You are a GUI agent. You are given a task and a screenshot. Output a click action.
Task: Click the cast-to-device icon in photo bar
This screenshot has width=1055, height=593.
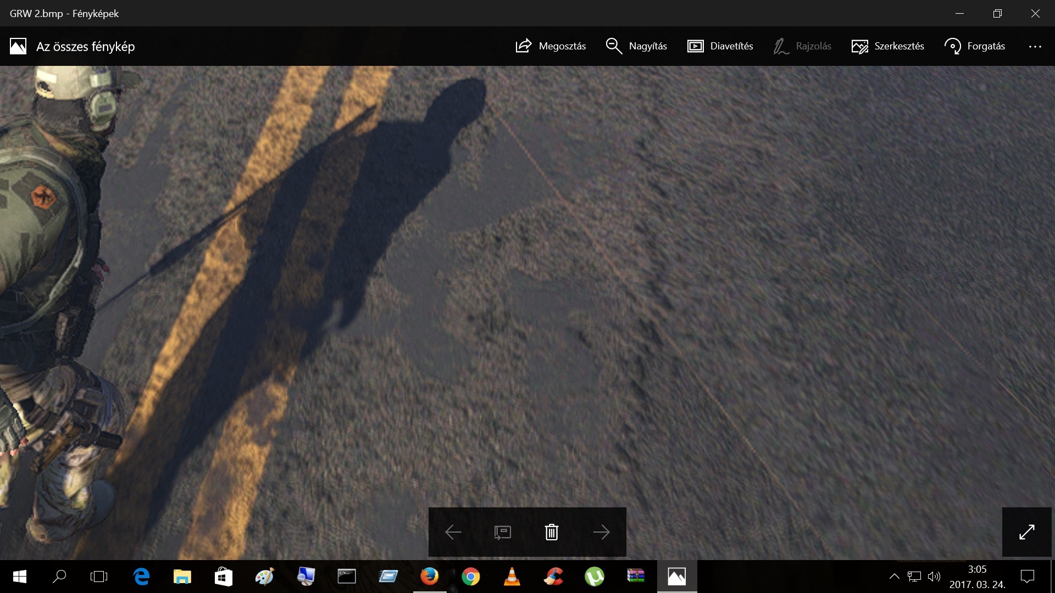tap(502, 532)
